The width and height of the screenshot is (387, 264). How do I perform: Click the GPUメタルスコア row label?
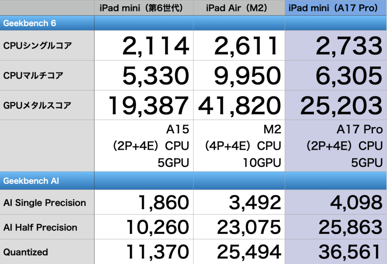click(37, 105)
